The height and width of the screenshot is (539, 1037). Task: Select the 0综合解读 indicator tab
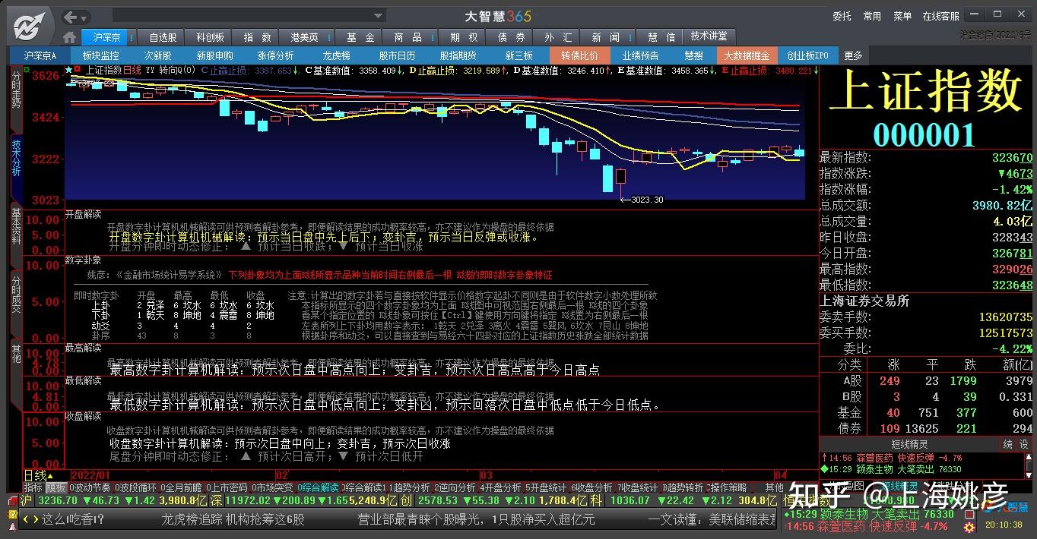318,487
